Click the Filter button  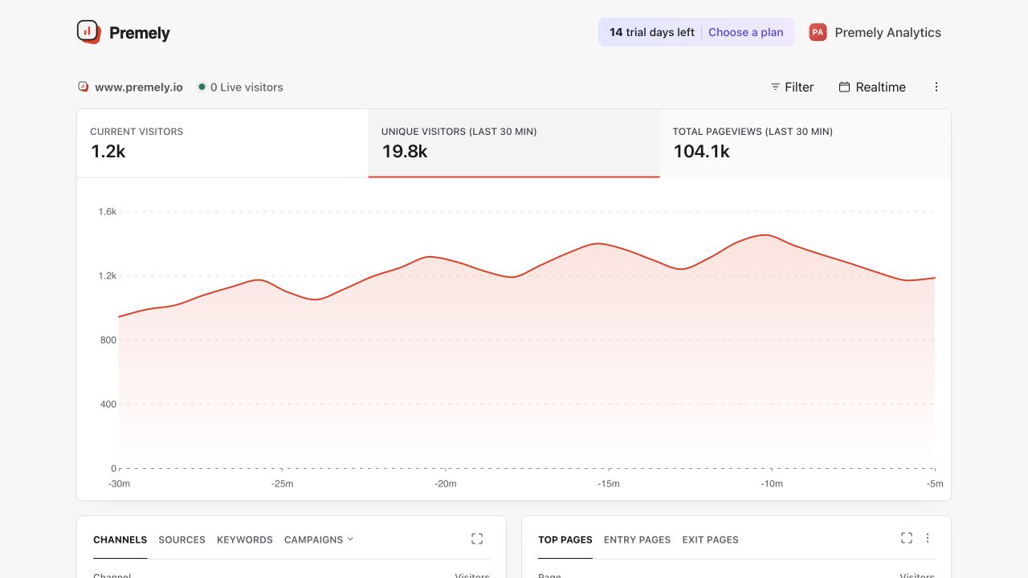tap(792, 87)
